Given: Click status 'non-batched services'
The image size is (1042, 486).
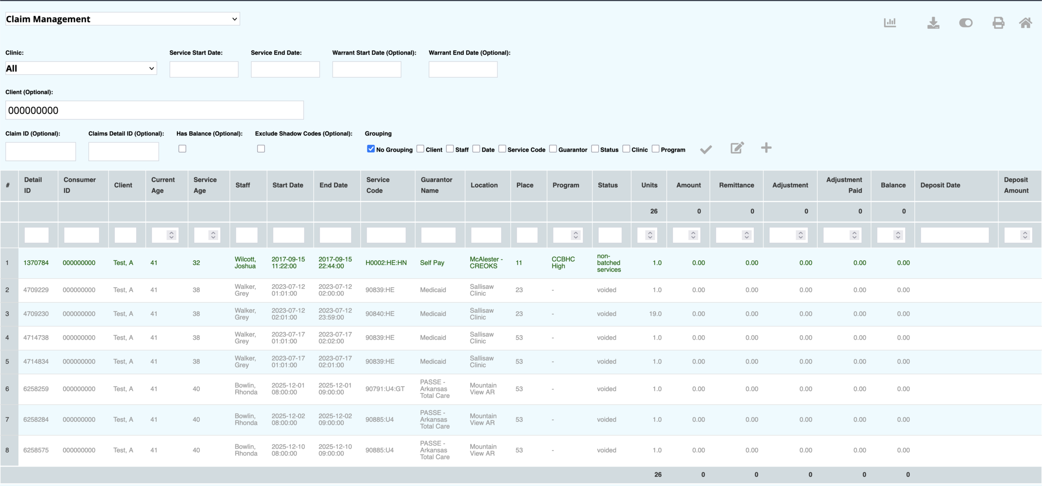Looking at the screenshot, I should coord(609,263).
